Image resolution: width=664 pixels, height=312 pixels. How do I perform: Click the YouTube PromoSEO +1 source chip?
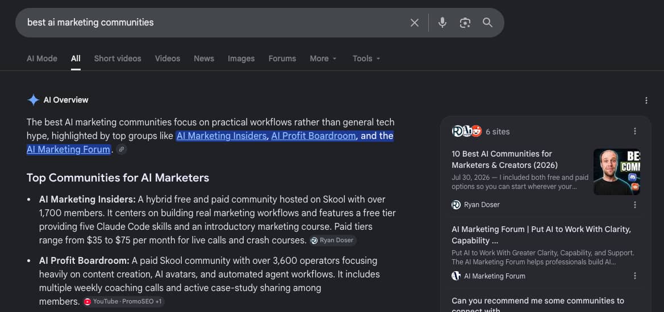point(123,301)
